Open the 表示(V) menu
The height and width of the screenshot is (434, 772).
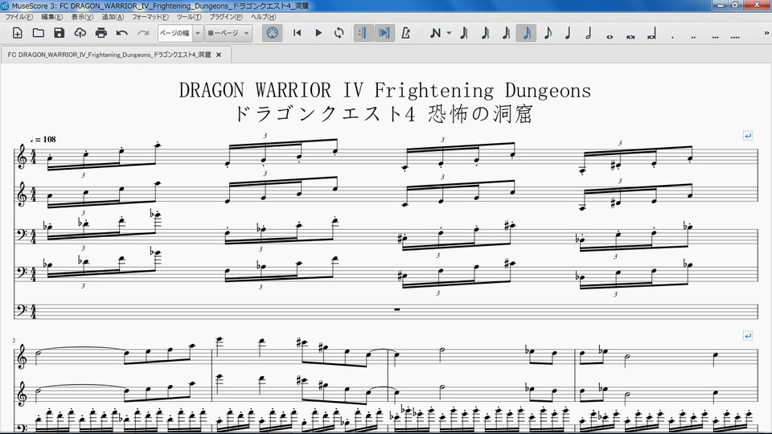click(82, 17)
